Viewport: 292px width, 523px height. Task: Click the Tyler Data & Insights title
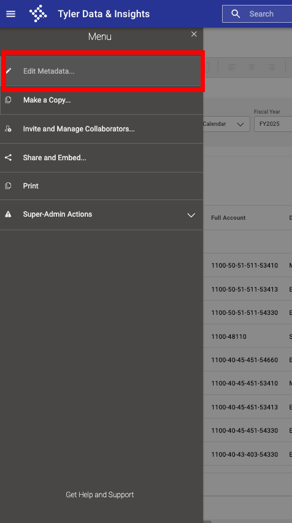pos(104,14)
